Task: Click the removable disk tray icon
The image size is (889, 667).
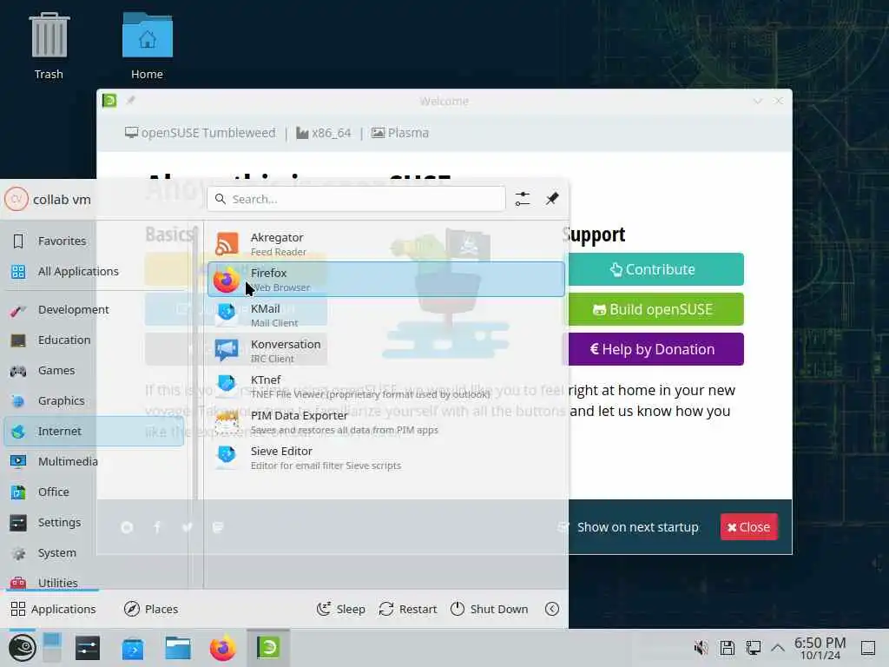Action: (x=728, y=648)
